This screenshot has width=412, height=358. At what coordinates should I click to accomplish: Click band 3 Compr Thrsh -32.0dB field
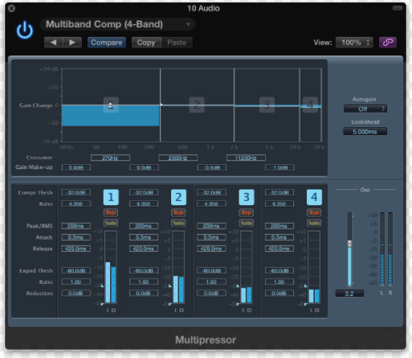point(211,192)
